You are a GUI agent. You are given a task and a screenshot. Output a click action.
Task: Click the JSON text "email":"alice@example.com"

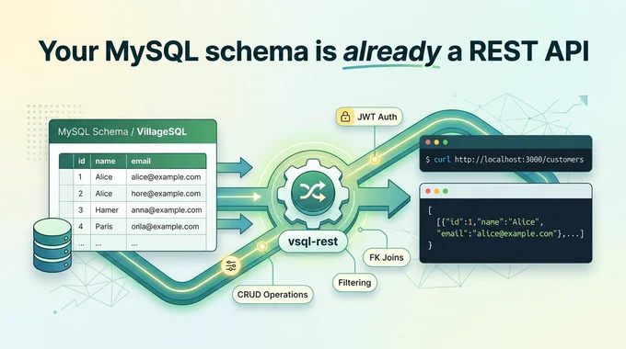click(496, 233)
